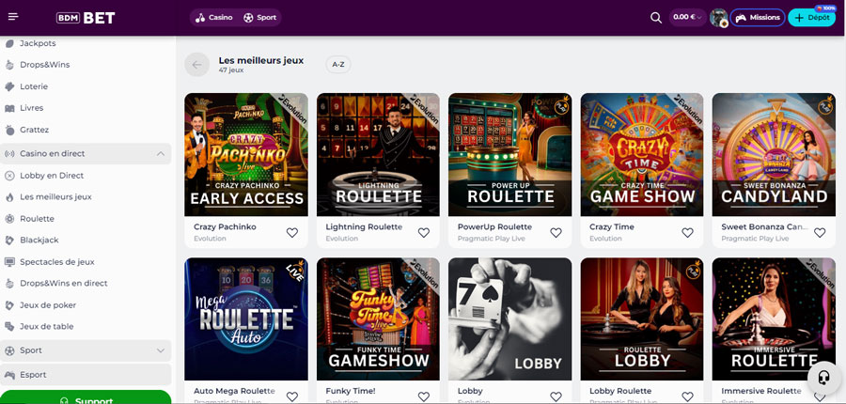Click the Roulette wheel sidebar icon
The width and height of the screenshot is (846, 404).
(x=9, y=219)
